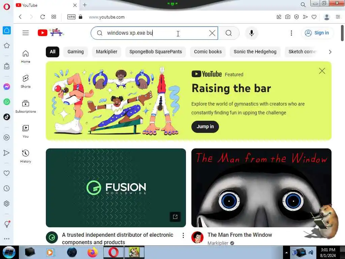This screenshot has height=259, width=345.
Task: Open Opera Bookmarks star icon in sidebar
Action: [x=7, y=46]
